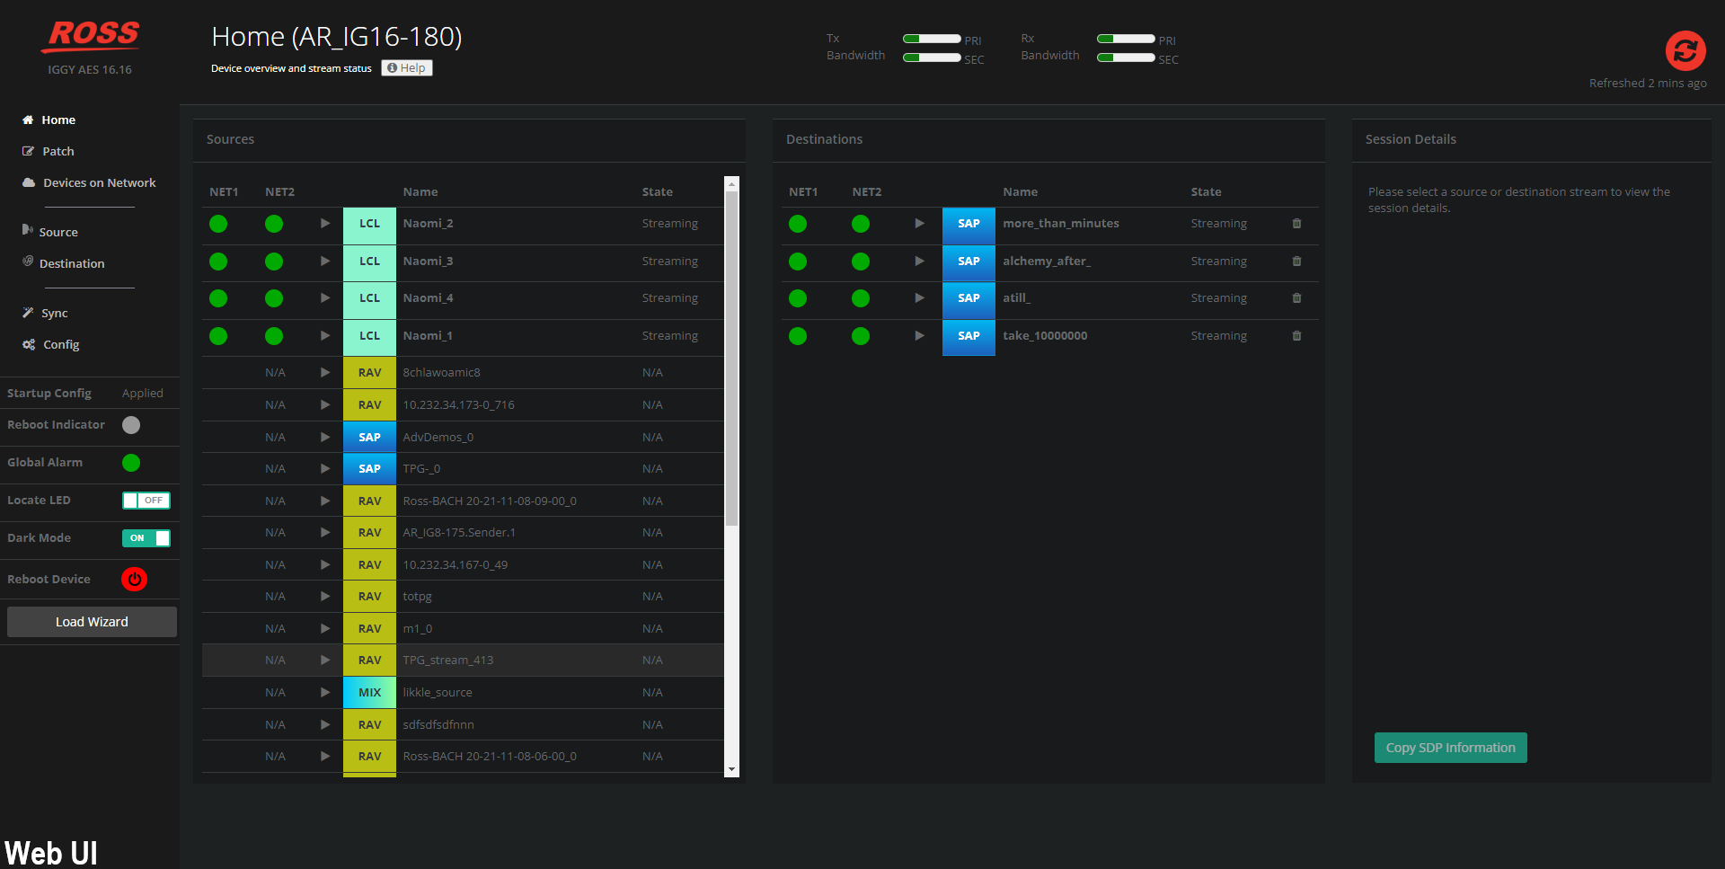This screenshot has width=1725, height=869.
Task: Go to the Source page
Action: 49,232
